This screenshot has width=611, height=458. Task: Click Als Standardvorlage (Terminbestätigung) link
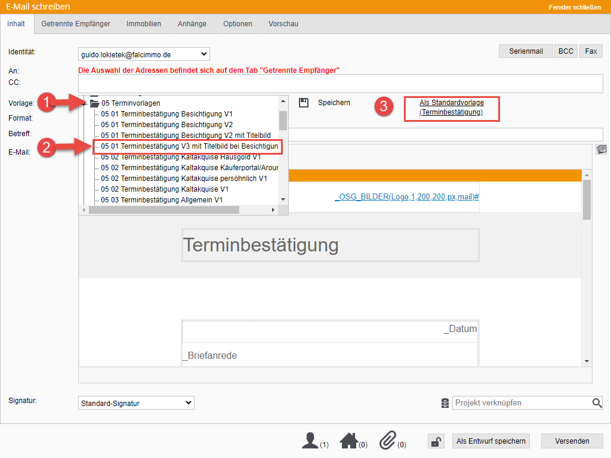(451, 107)
